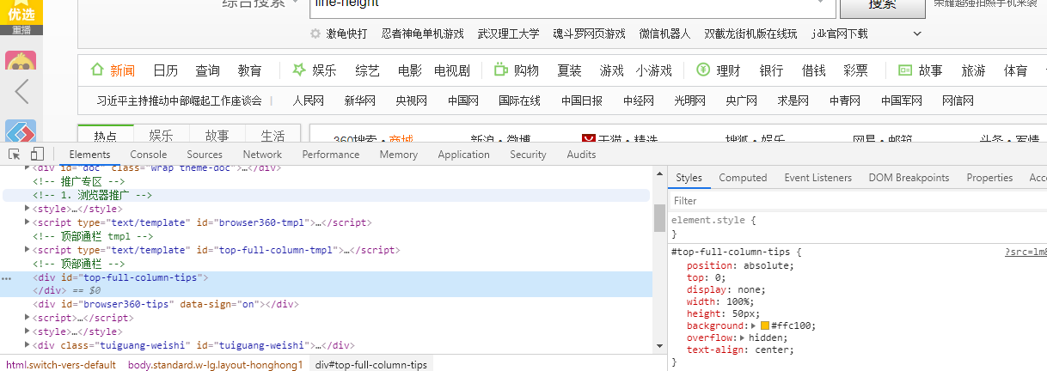Click the 电视剧 navigation link
This screenshot has width=1047, height=371.
452,70
